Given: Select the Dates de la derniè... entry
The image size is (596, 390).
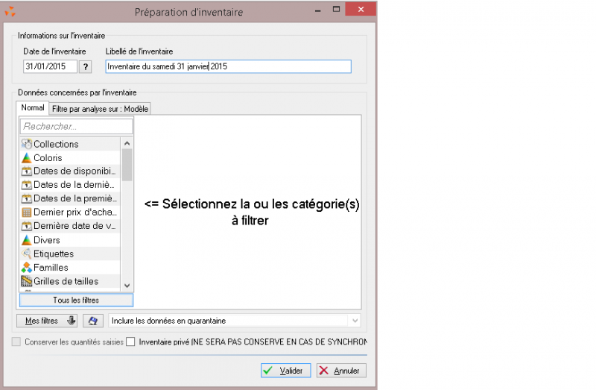Looking at the screenshot, I should click(70, 185).
